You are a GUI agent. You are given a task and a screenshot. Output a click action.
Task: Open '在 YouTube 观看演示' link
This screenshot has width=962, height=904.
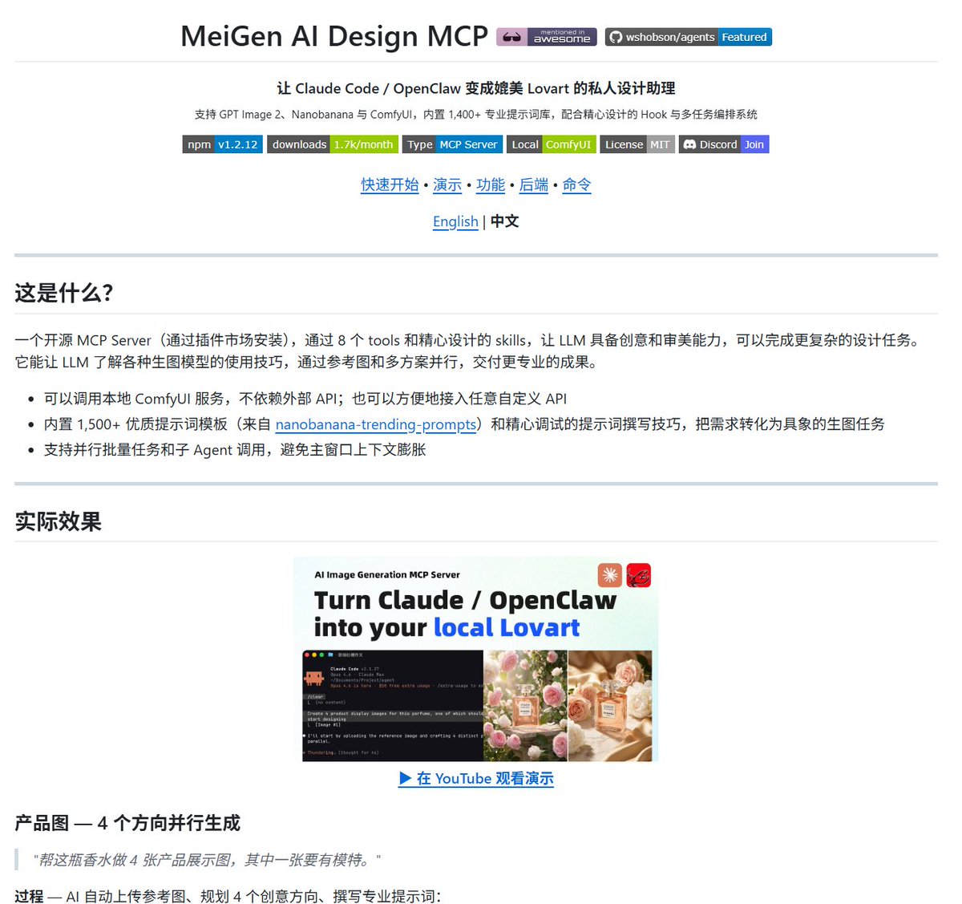[476, 779]
